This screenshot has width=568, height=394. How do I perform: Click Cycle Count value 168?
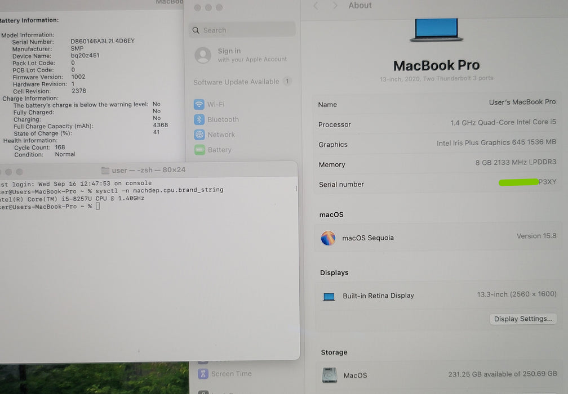pyautogui.click(x=60, y=147)
